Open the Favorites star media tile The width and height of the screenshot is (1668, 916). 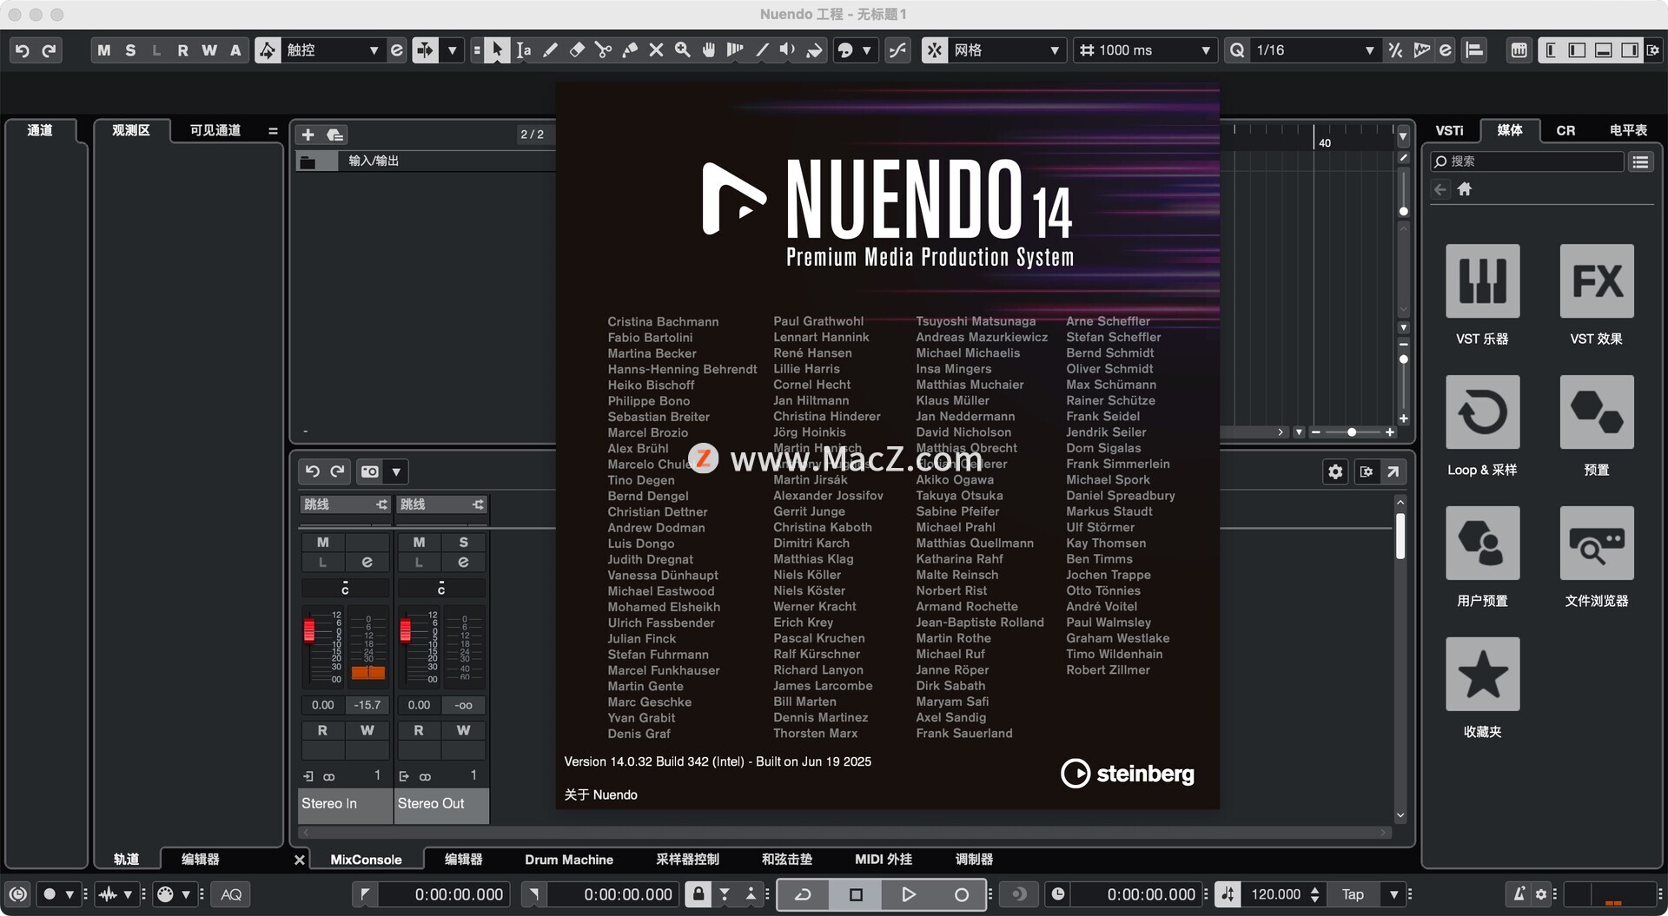tap(1482, 674)
